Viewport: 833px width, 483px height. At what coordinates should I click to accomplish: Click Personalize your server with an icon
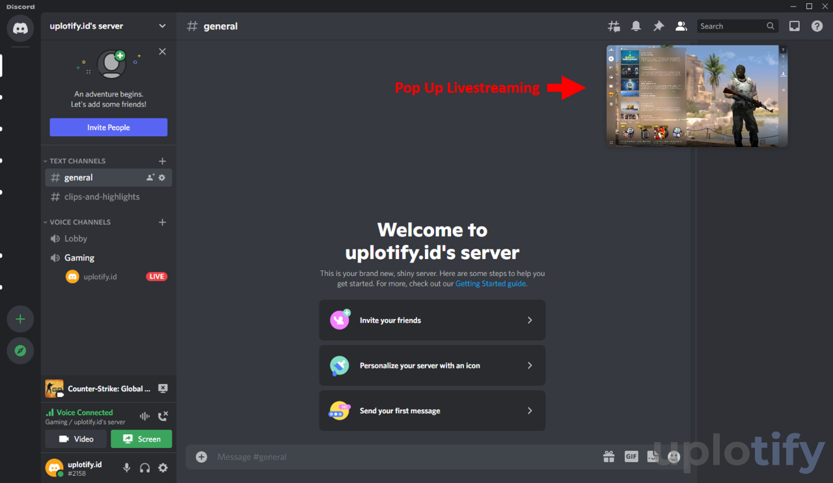(x=432, y=366)
